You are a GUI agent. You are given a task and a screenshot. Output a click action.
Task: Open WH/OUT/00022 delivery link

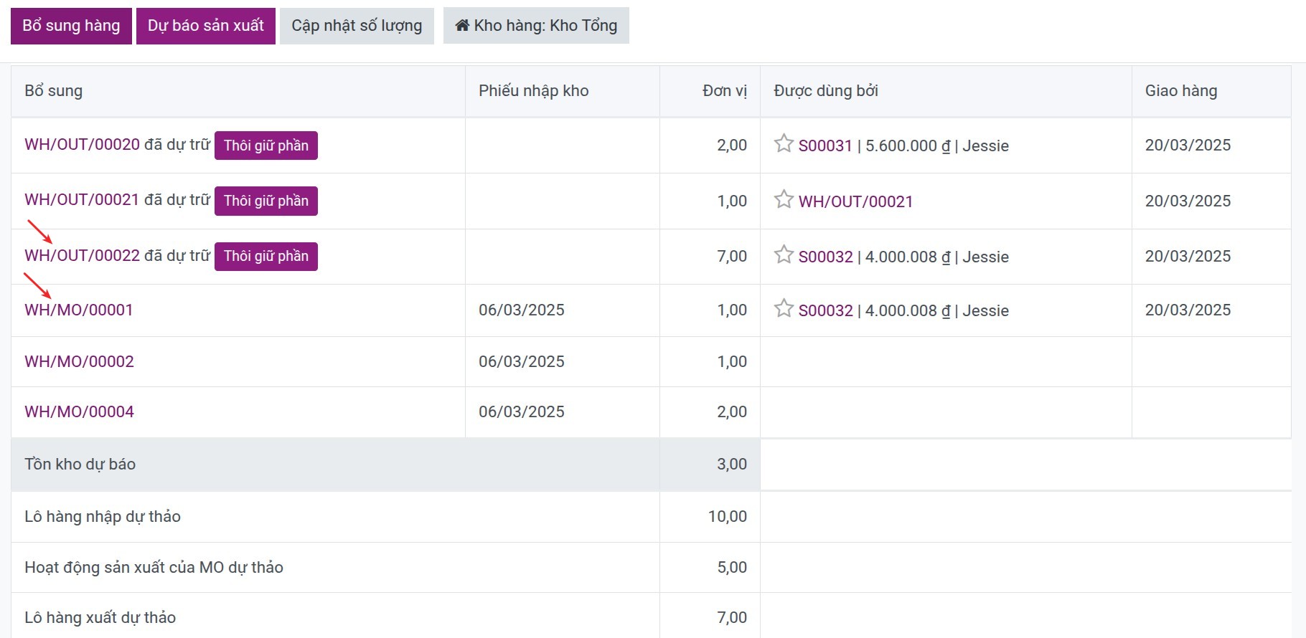pos(82,256)
